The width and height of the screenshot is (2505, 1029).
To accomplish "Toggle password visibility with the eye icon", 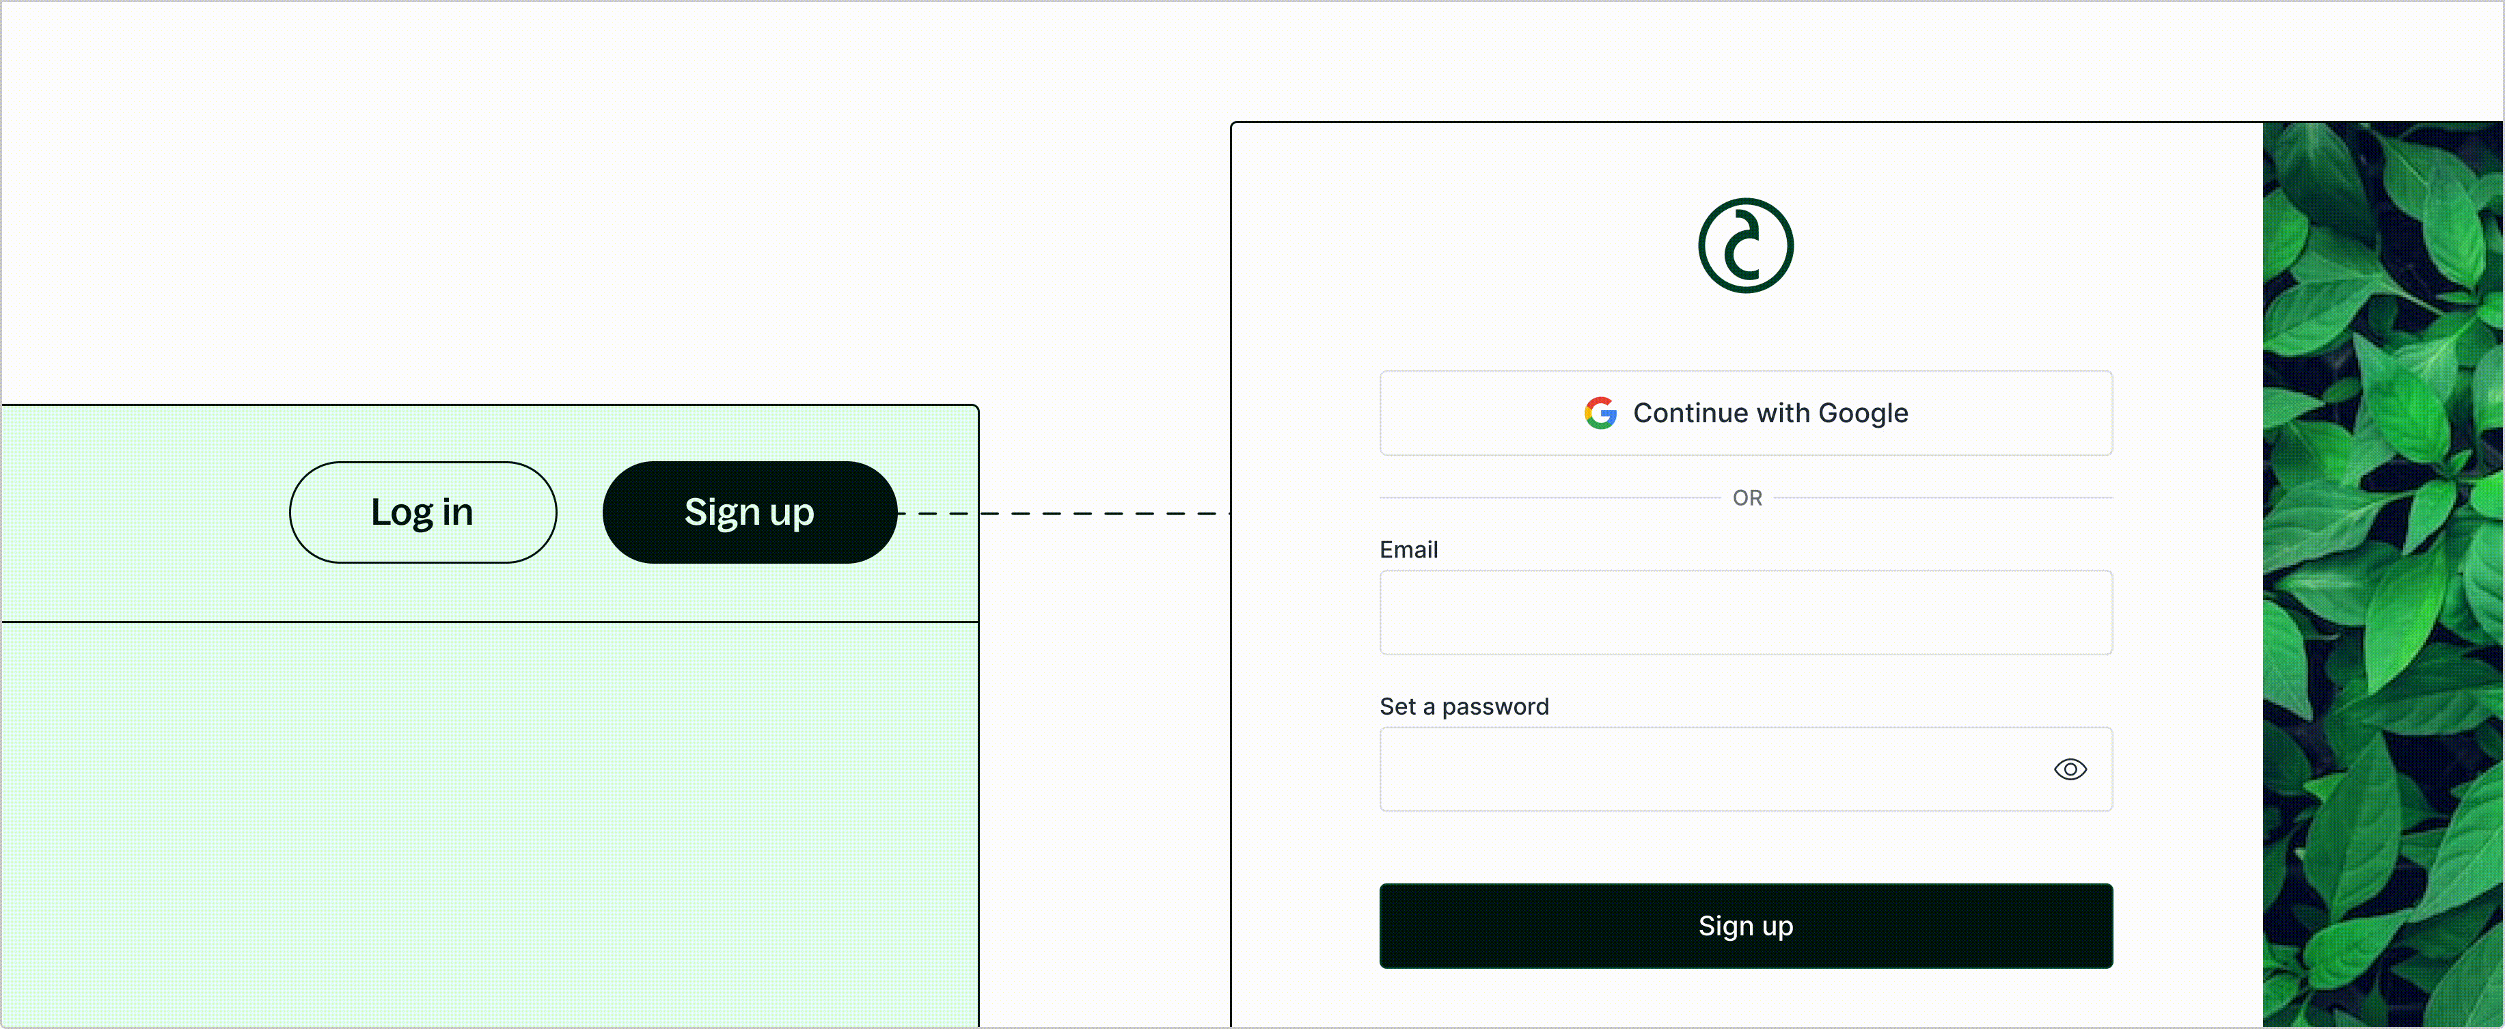I will 2071,769.
